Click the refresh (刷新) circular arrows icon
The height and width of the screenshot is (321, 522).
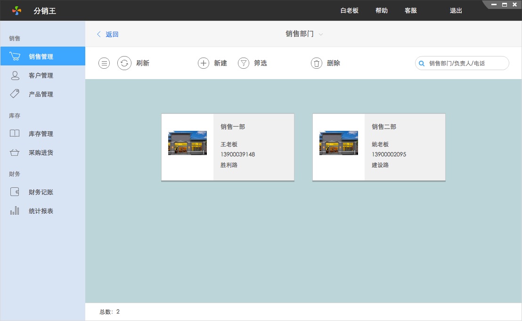[x=124, y=63]
